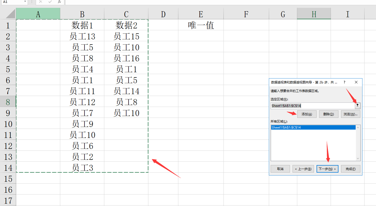
Task: Select column C header
Action: pos(126,14)
